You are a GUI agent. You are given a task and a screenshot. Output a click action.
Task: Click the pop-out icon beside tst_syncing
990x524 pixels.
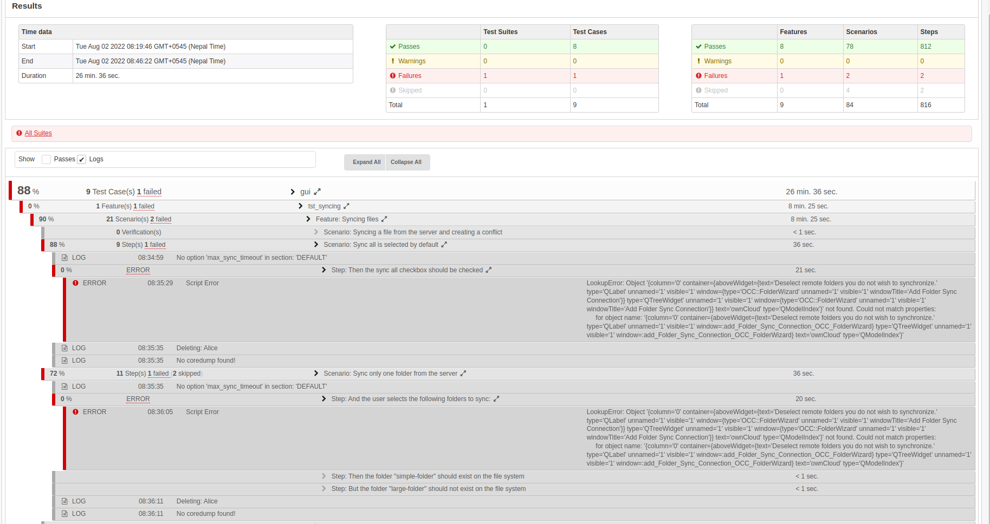[346, 206]
